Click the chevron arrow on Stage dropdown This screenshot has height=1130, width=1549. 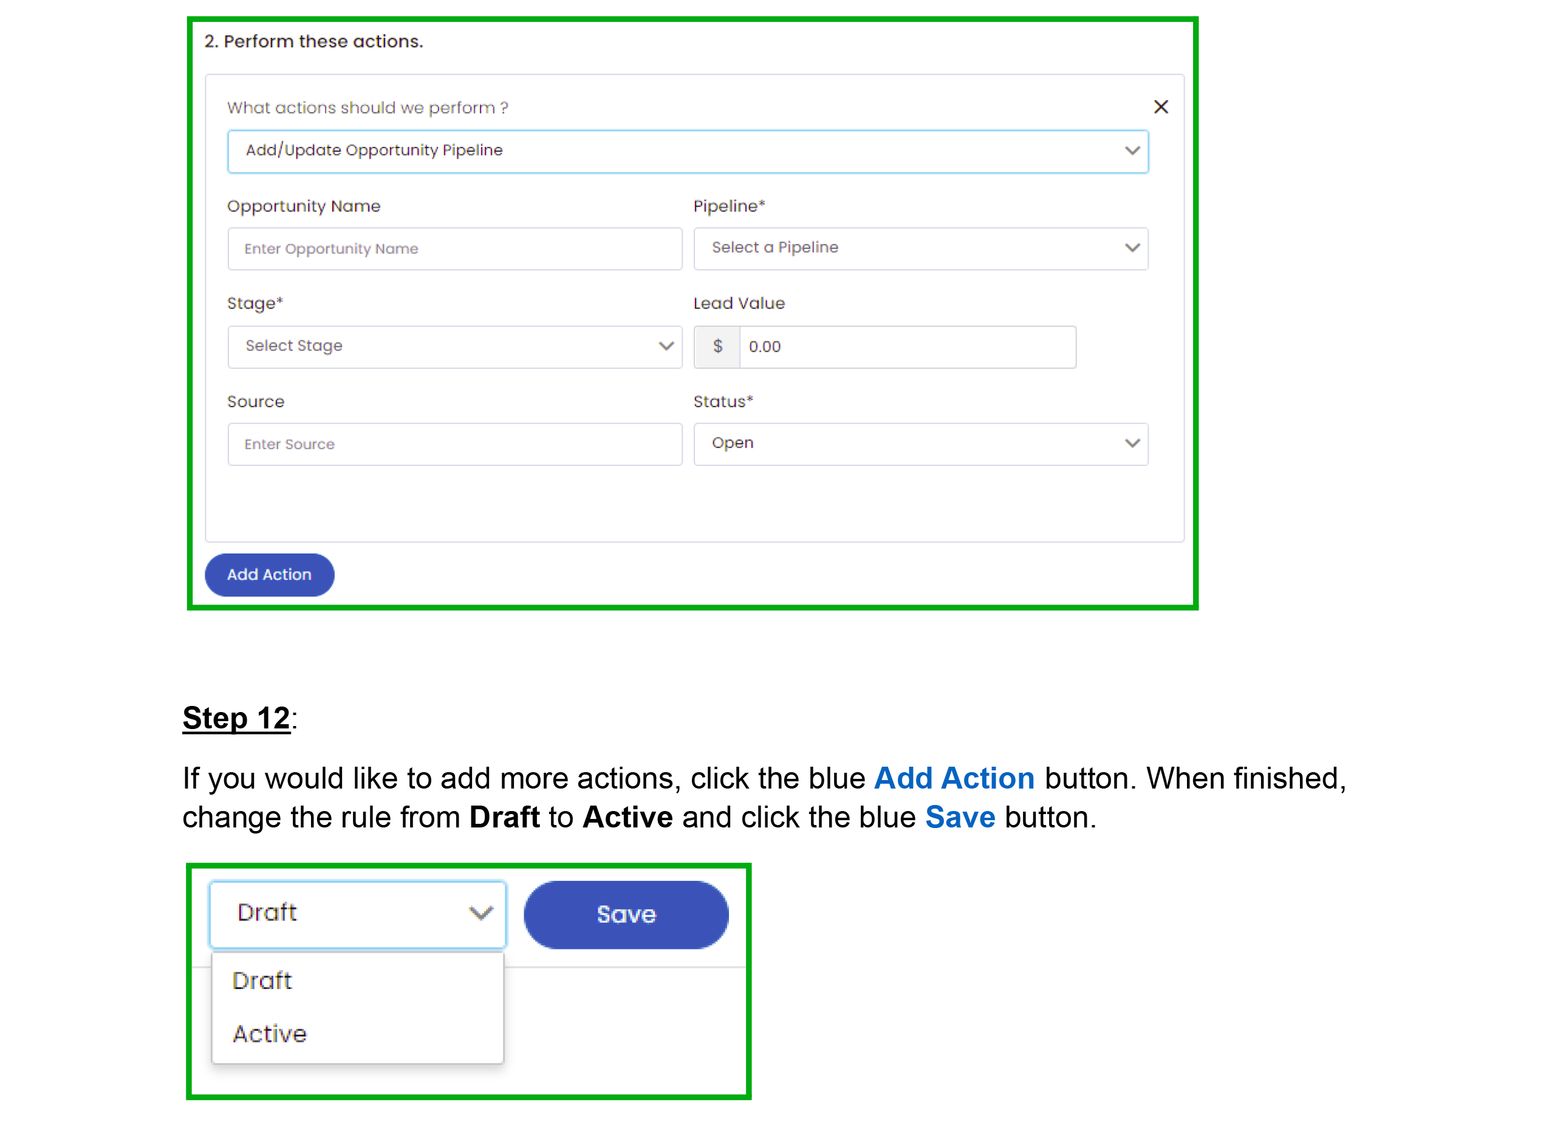[x=665, y=346]
